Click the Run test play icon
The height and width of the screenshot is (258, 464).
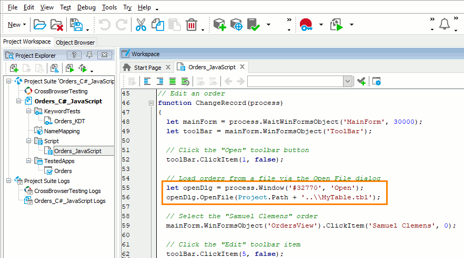[x=337, y=25]
